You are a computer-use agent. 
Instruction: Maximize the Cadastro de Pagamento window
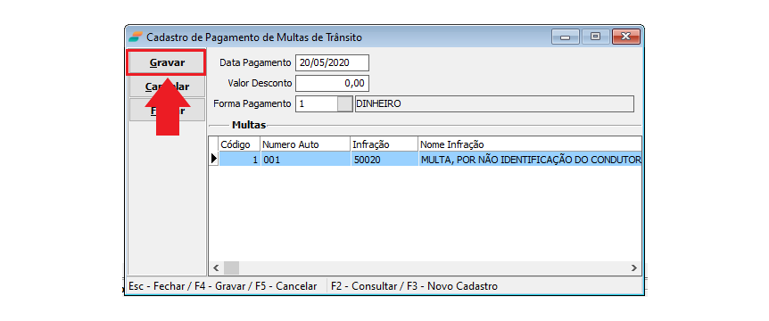[595, 37]
